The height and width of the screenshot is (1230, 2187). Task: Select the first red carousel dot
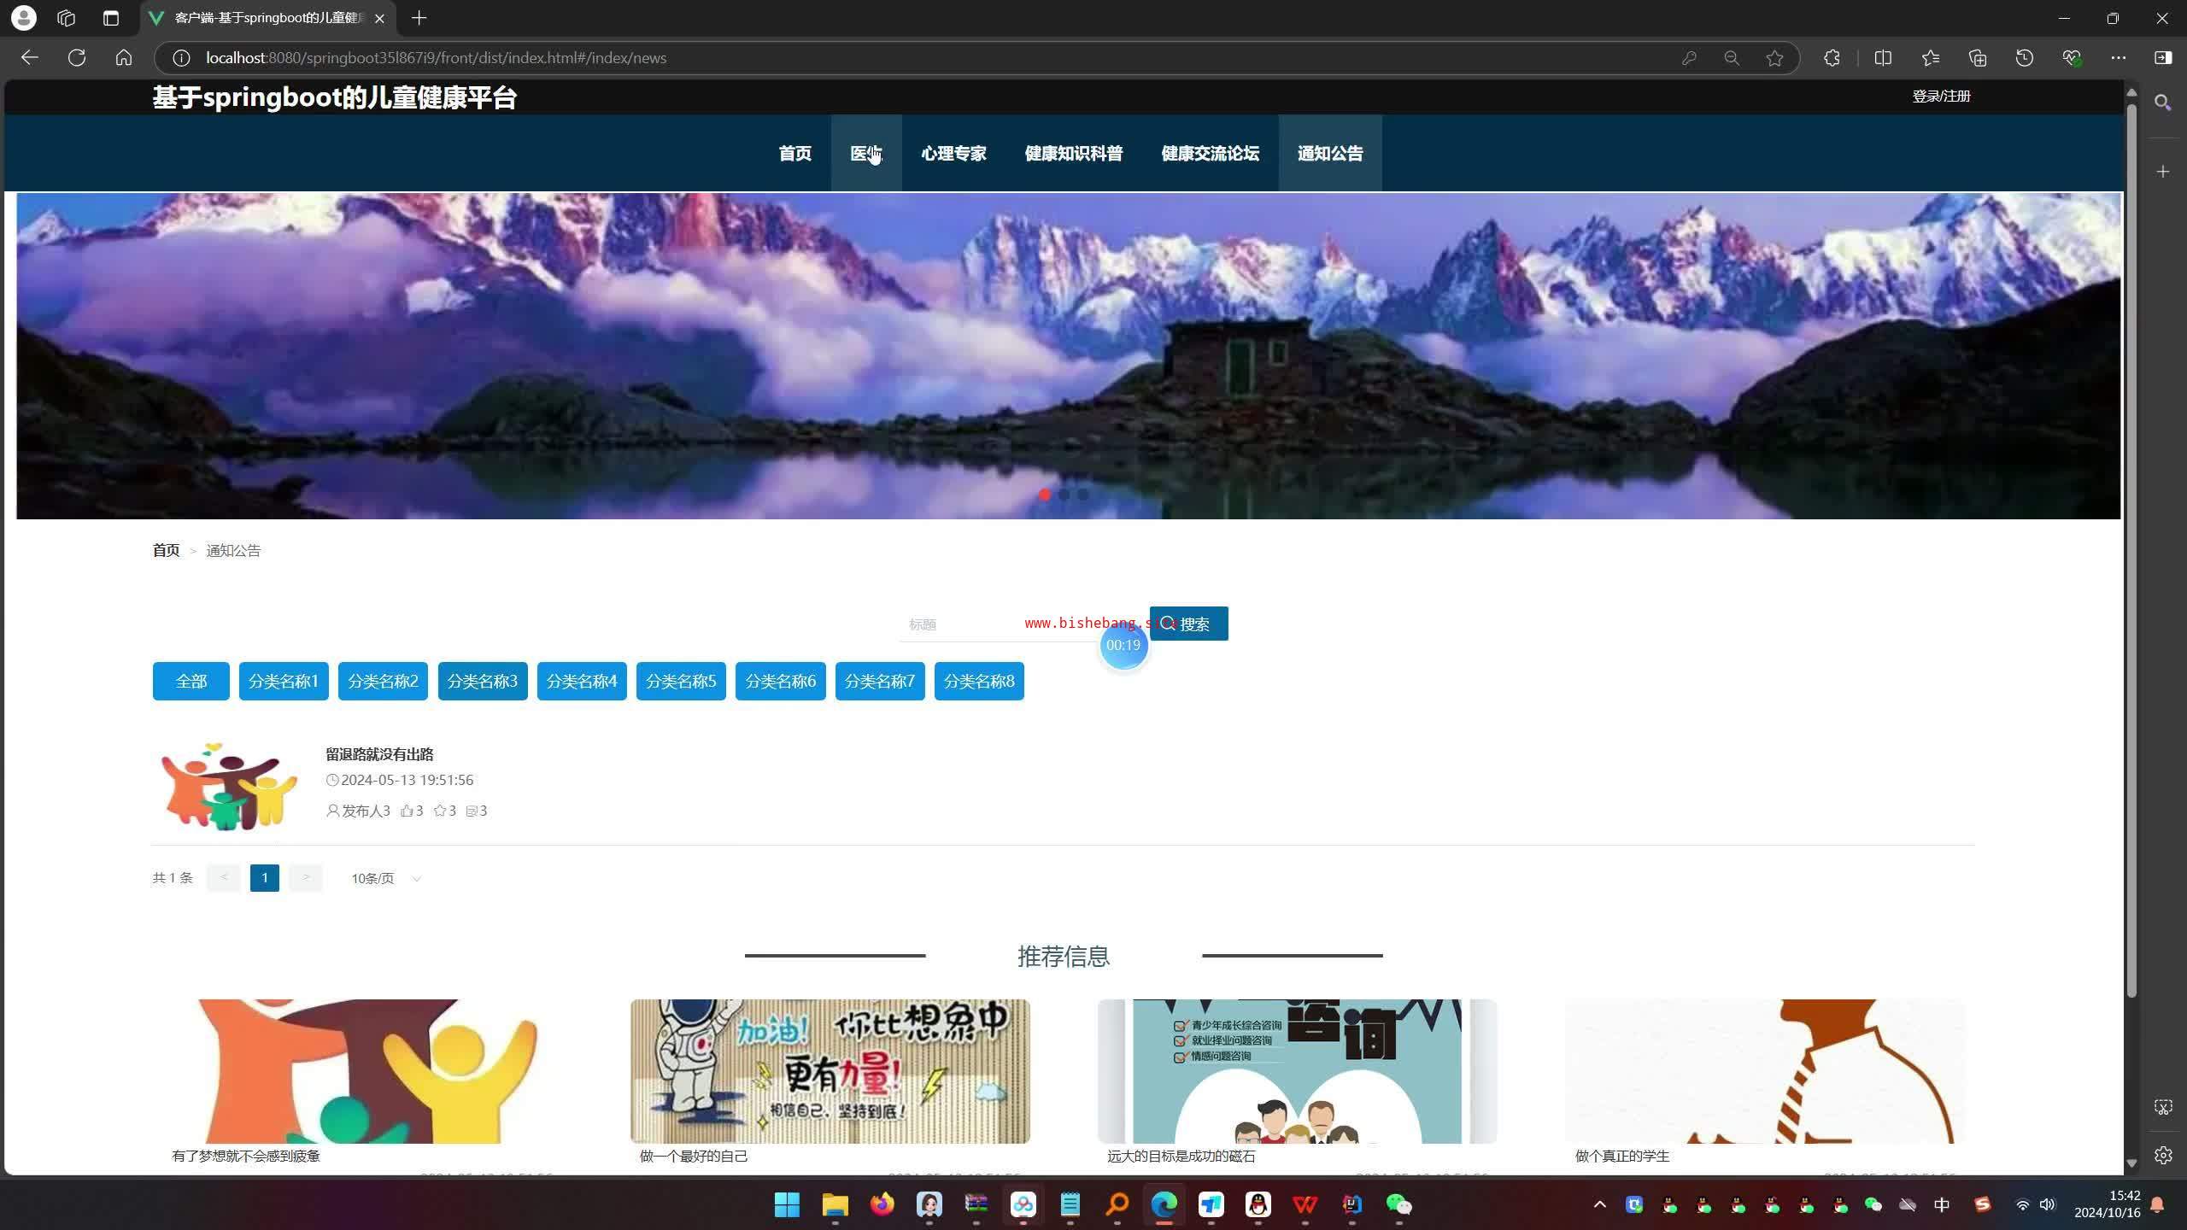(x=1044, y=495)
